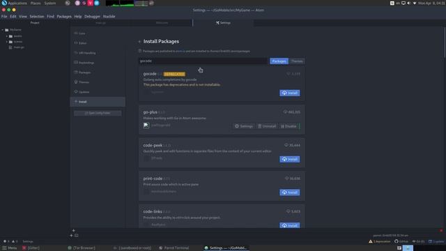Screen dimensions: 446x251
Task: Click the atom.io link in description
Action: click(x=180, y=51)
